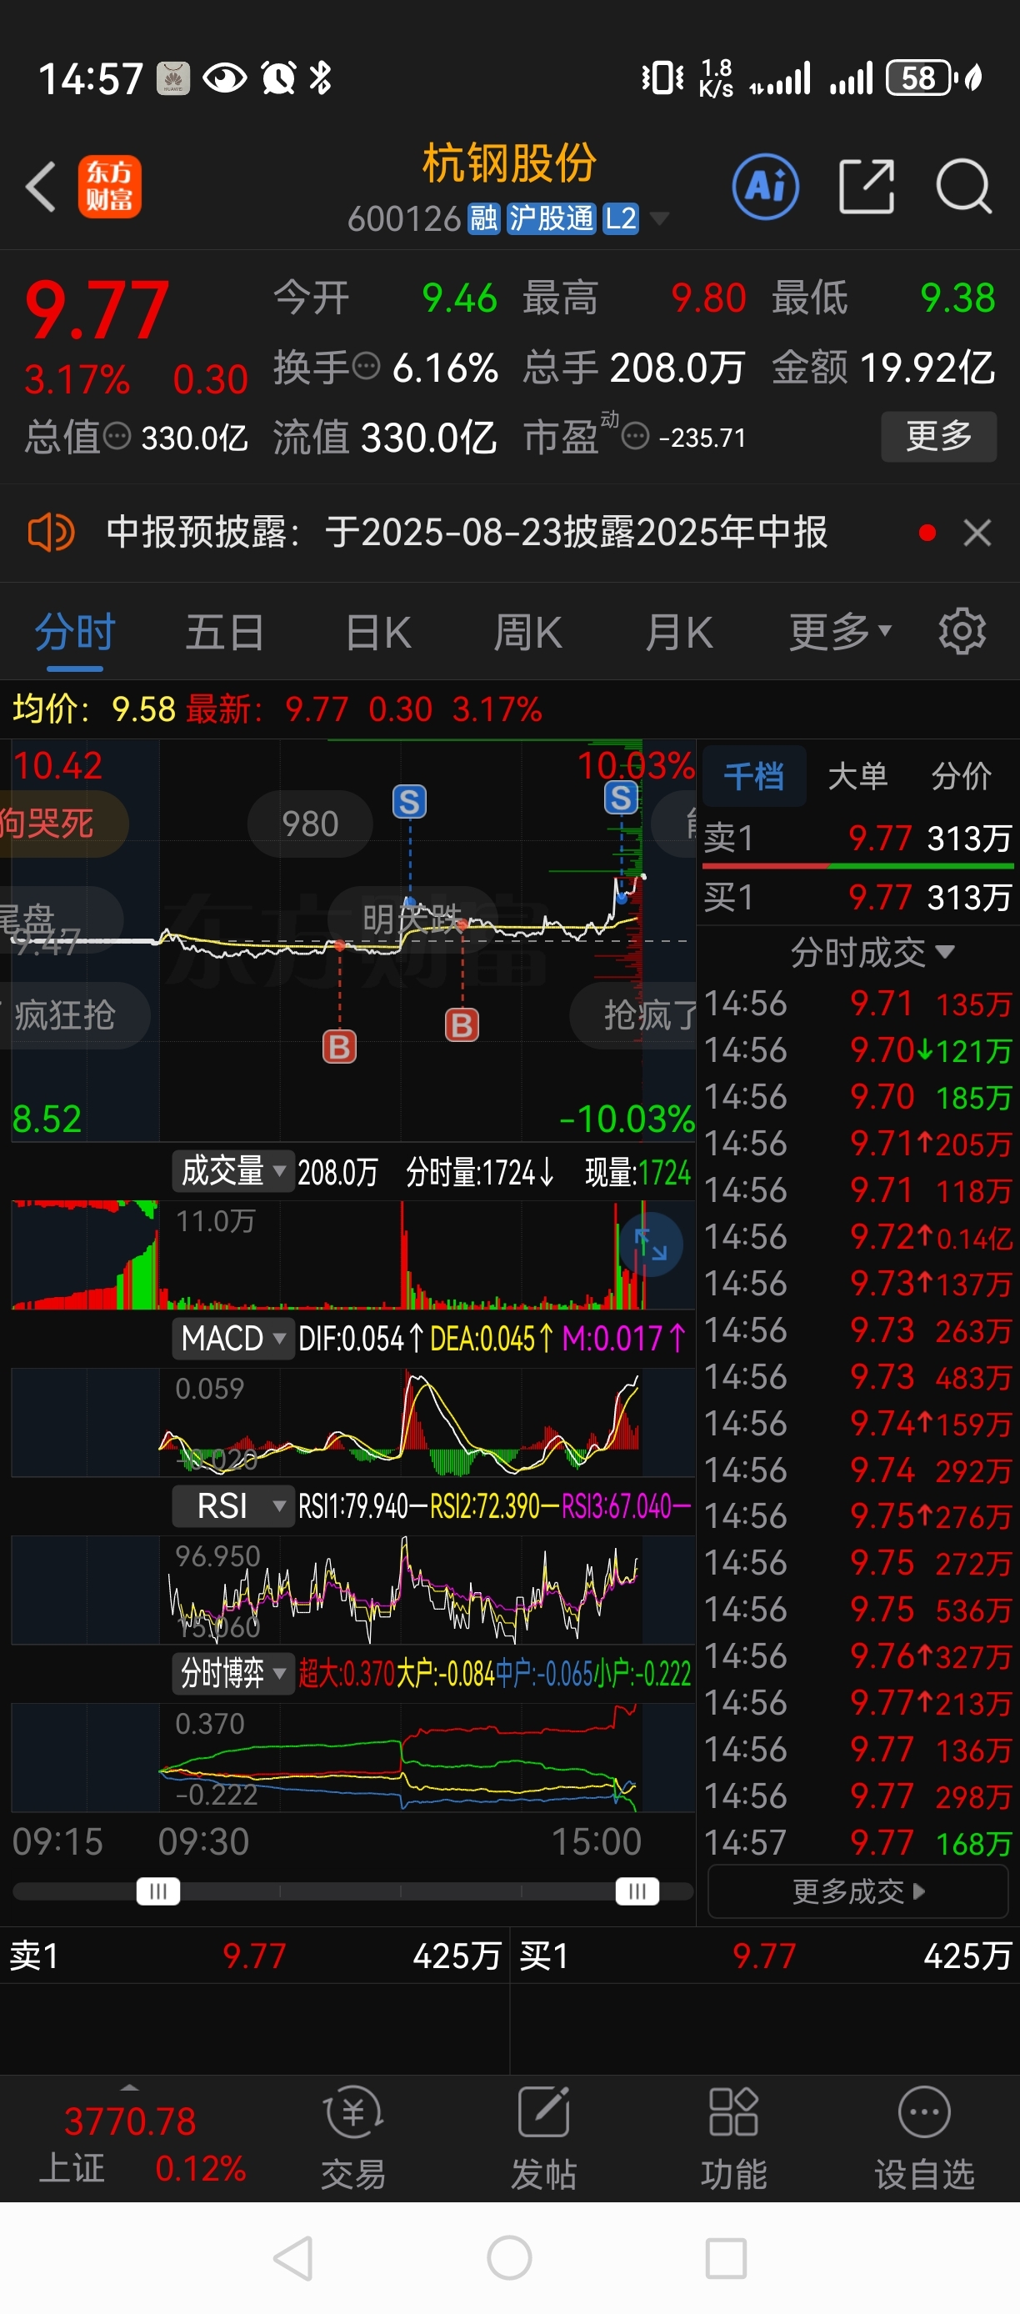This screenshot has width=1020, height=2314.
Task: Tap the 明天跌 comment bubble
Action: tap(412, 919)
